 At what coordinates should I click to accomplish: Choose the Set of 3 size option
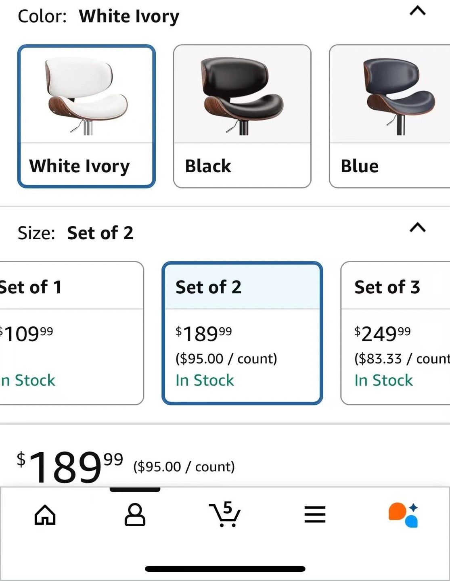395,333
